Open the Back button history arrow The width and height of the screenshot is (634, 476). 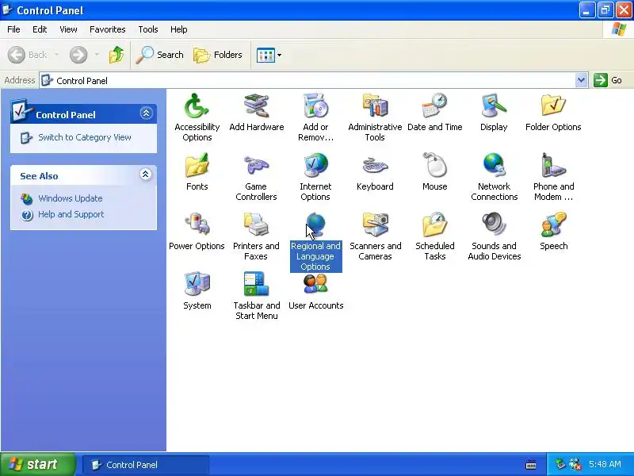(56, 55)
